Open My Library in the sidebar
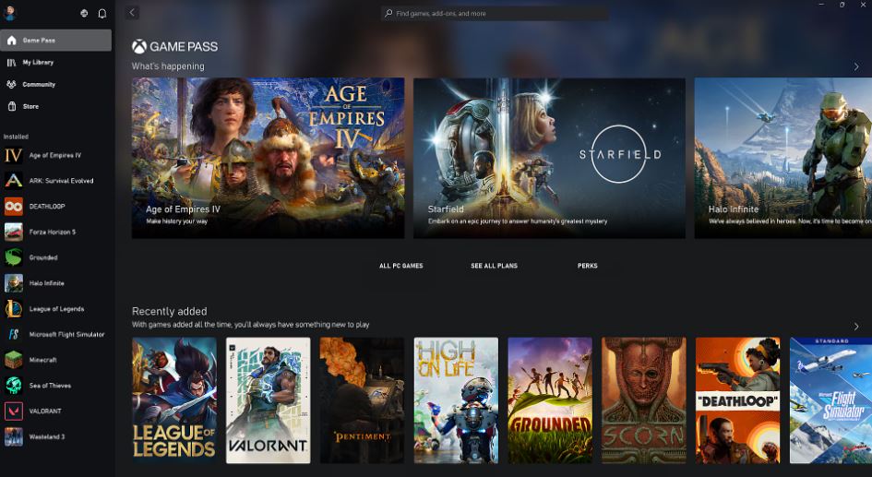This screenshot has height=477, width=872. coord(55,62)
